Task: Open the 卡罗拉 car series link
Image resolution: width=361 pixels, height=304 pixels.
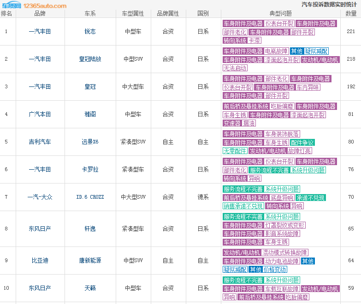Action: [x=90, y=169]
